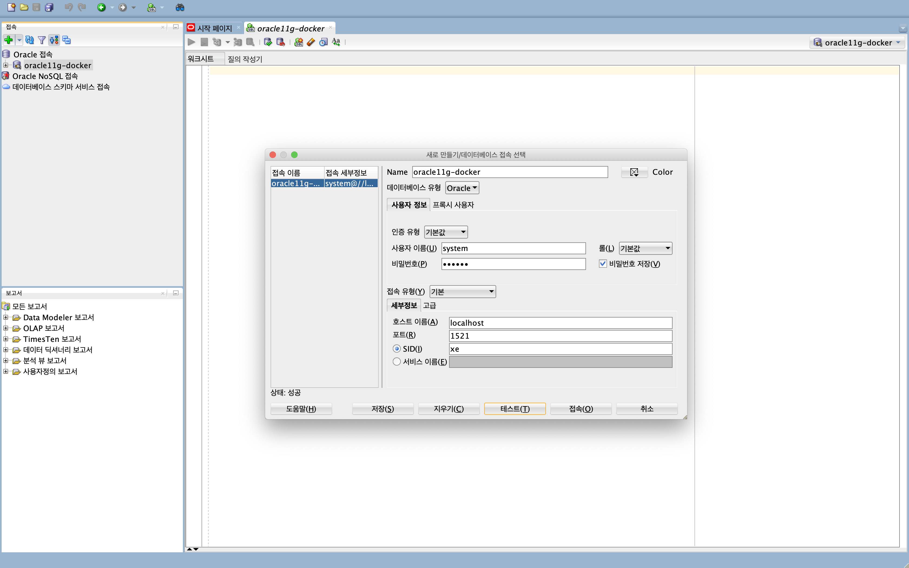Open the 접속 유형 dropdown
Screen dimensions: 909x568
462,292
